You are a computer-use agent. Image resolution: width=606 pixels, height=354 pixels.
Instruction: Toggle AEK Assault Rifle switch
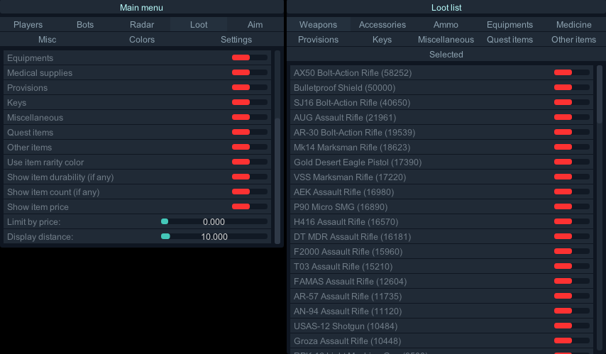pyautogui.click(x=572, y=192)
